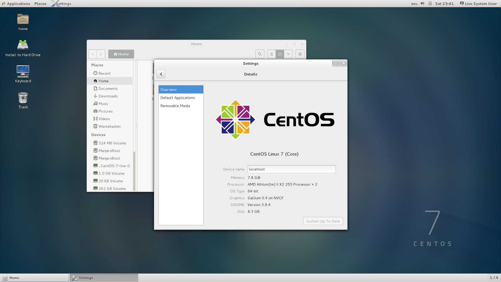Open the ManjaroRoot device
The image size is (501, 282).
tap(110, 151)
